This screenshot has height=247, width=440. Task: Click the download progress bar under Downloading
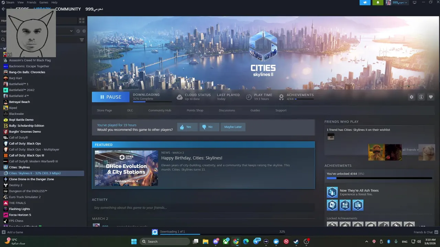click(x=152, y=102)
